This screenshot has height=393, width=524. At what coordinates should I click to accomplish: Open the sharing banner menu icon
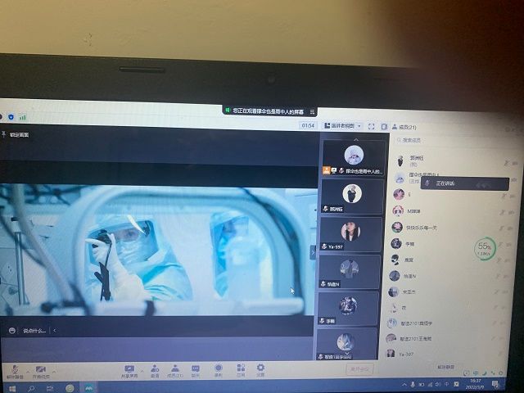[312, 111]
